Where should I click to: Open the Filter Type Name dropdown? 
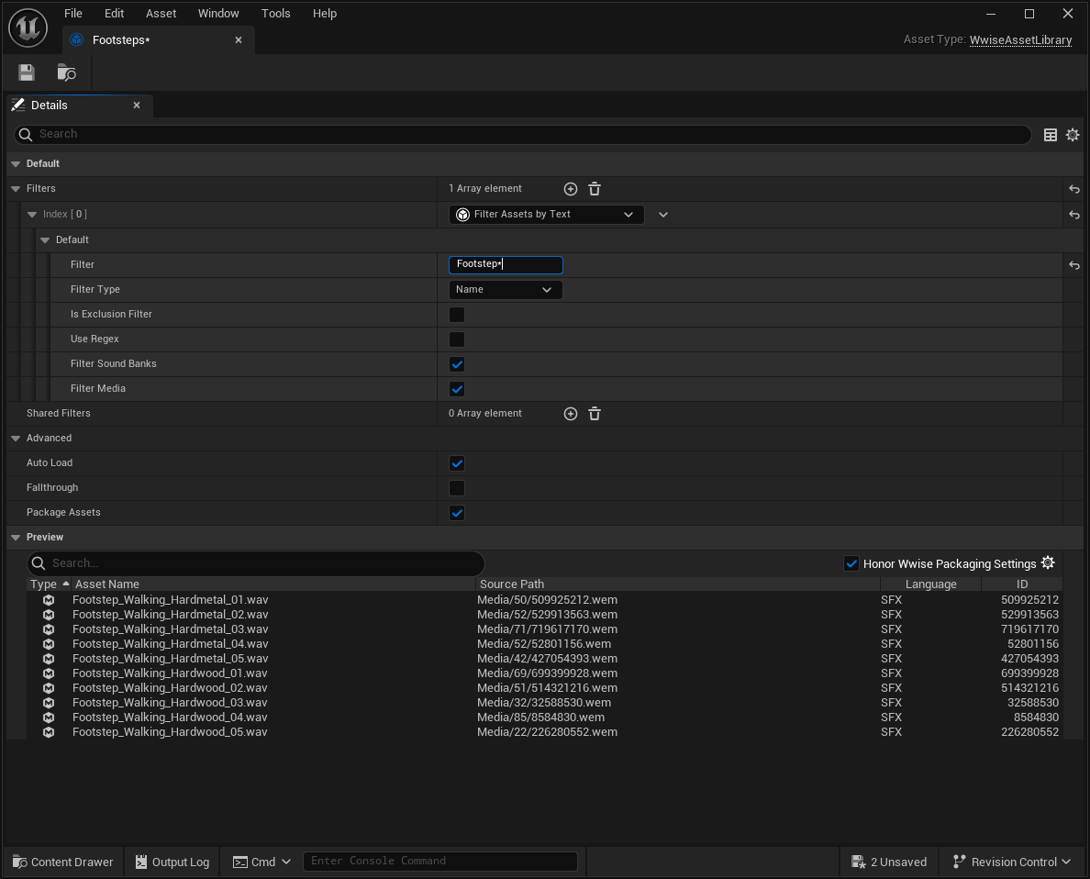505,290
